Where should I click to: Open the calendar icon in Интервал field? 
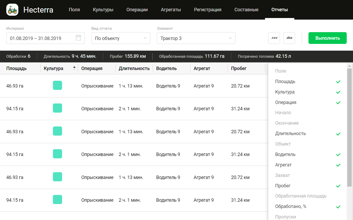click(x=78, y=38)
